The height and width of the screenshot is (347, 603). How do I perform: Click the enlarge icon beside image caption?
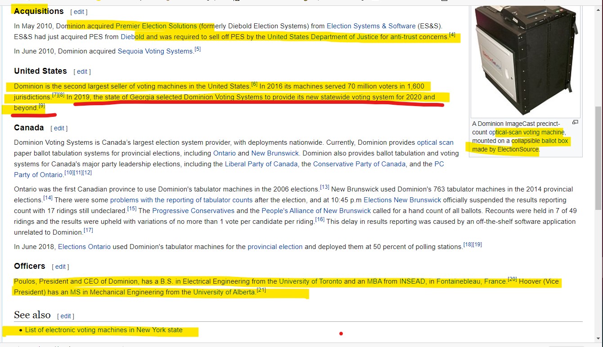(x=575, y=122)
